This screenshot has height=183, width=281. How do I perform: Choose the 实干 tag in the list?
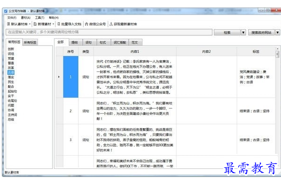point(11,96)
